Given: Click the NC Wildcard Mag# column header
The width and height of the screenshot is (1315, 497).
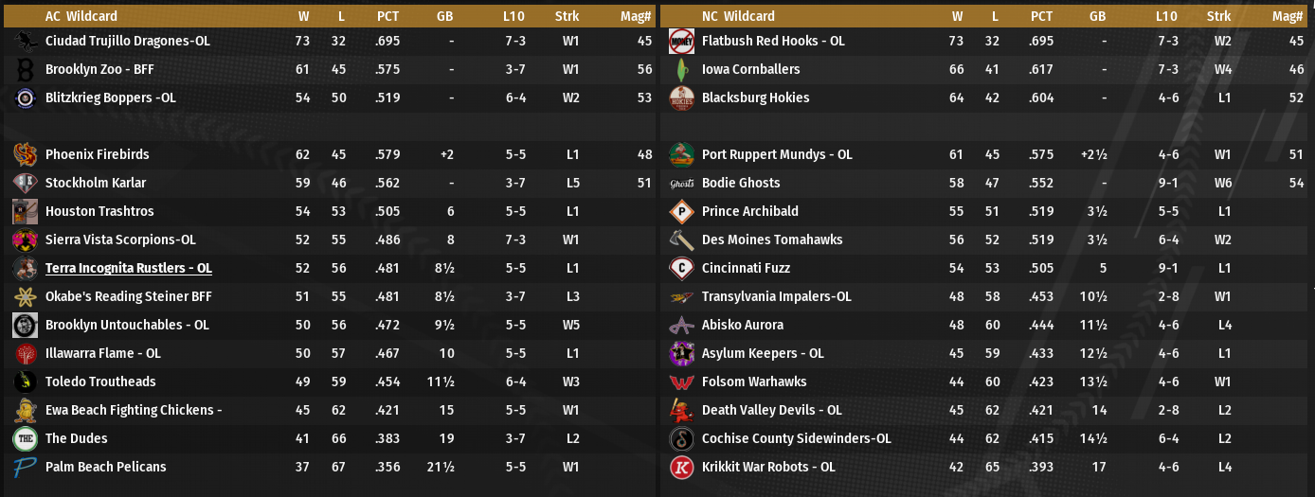Looking at the screenshot, I should (1288, 16).
